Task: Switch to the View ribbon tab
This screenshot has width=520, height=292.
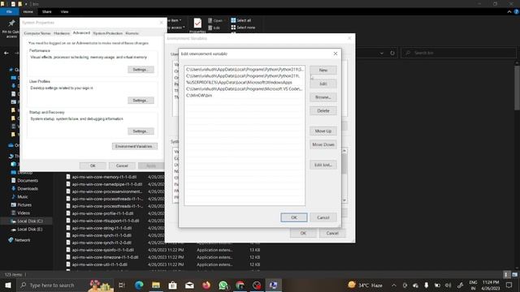Action: pyautogui.click(x=64, y=11)
